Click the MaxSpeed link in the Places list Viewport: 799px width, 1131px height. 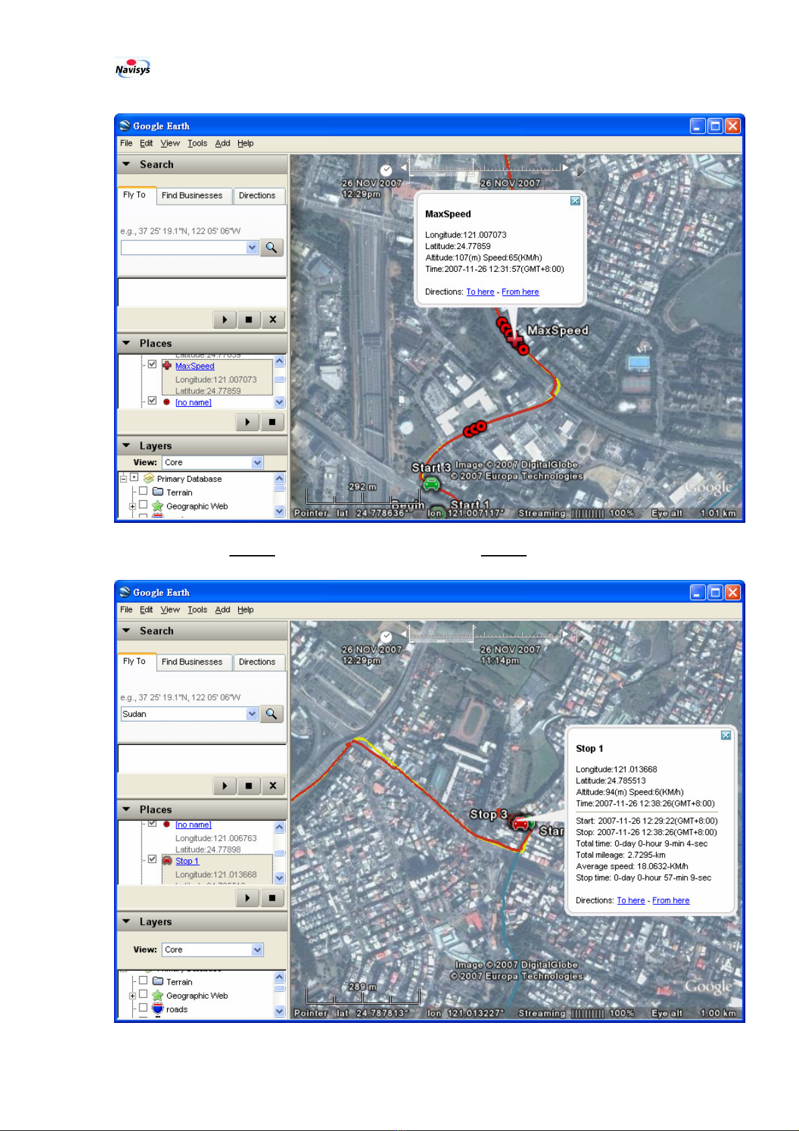[x=195, y=366]
